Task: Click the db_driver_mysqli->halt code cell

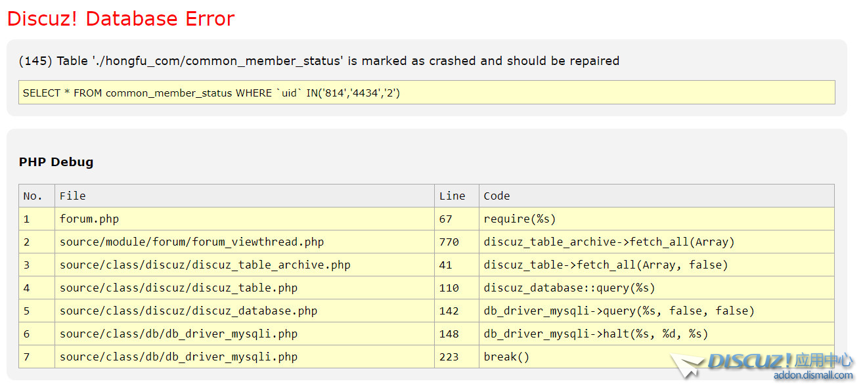Action: coord(596,334)
